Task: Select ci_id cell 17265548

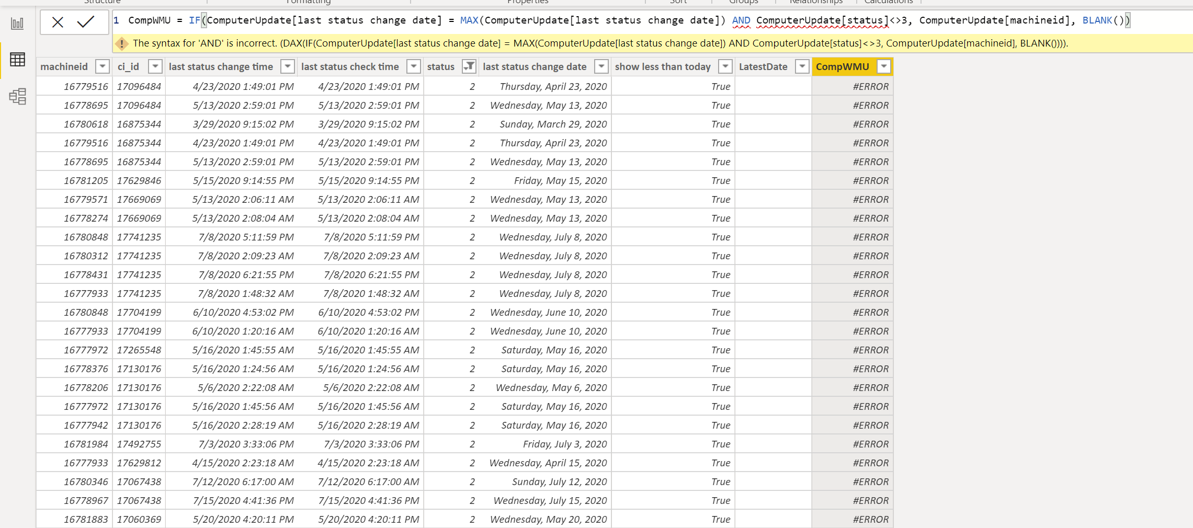Action: [139, 350]
